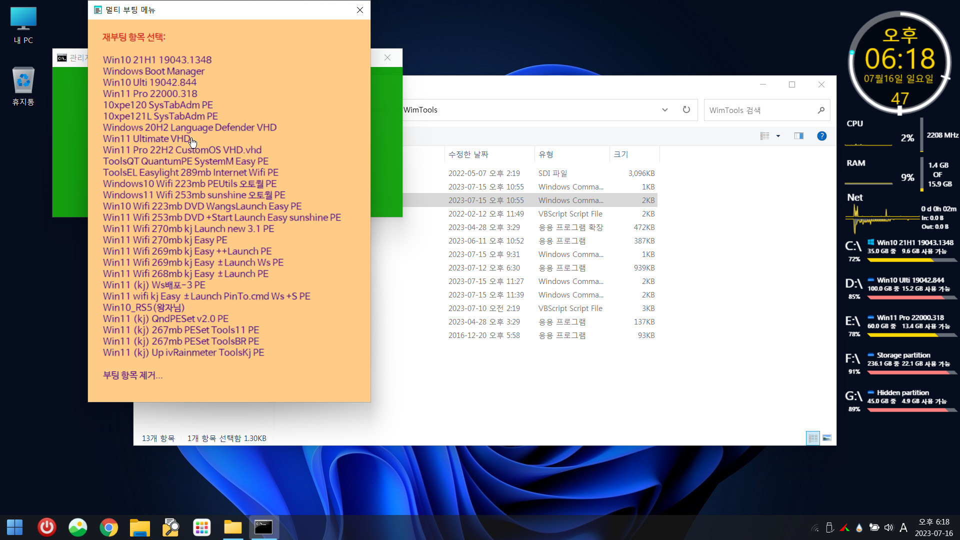960x540 pixels.
Task: Select the 472KB application extension row
Action: pos(530,227)
